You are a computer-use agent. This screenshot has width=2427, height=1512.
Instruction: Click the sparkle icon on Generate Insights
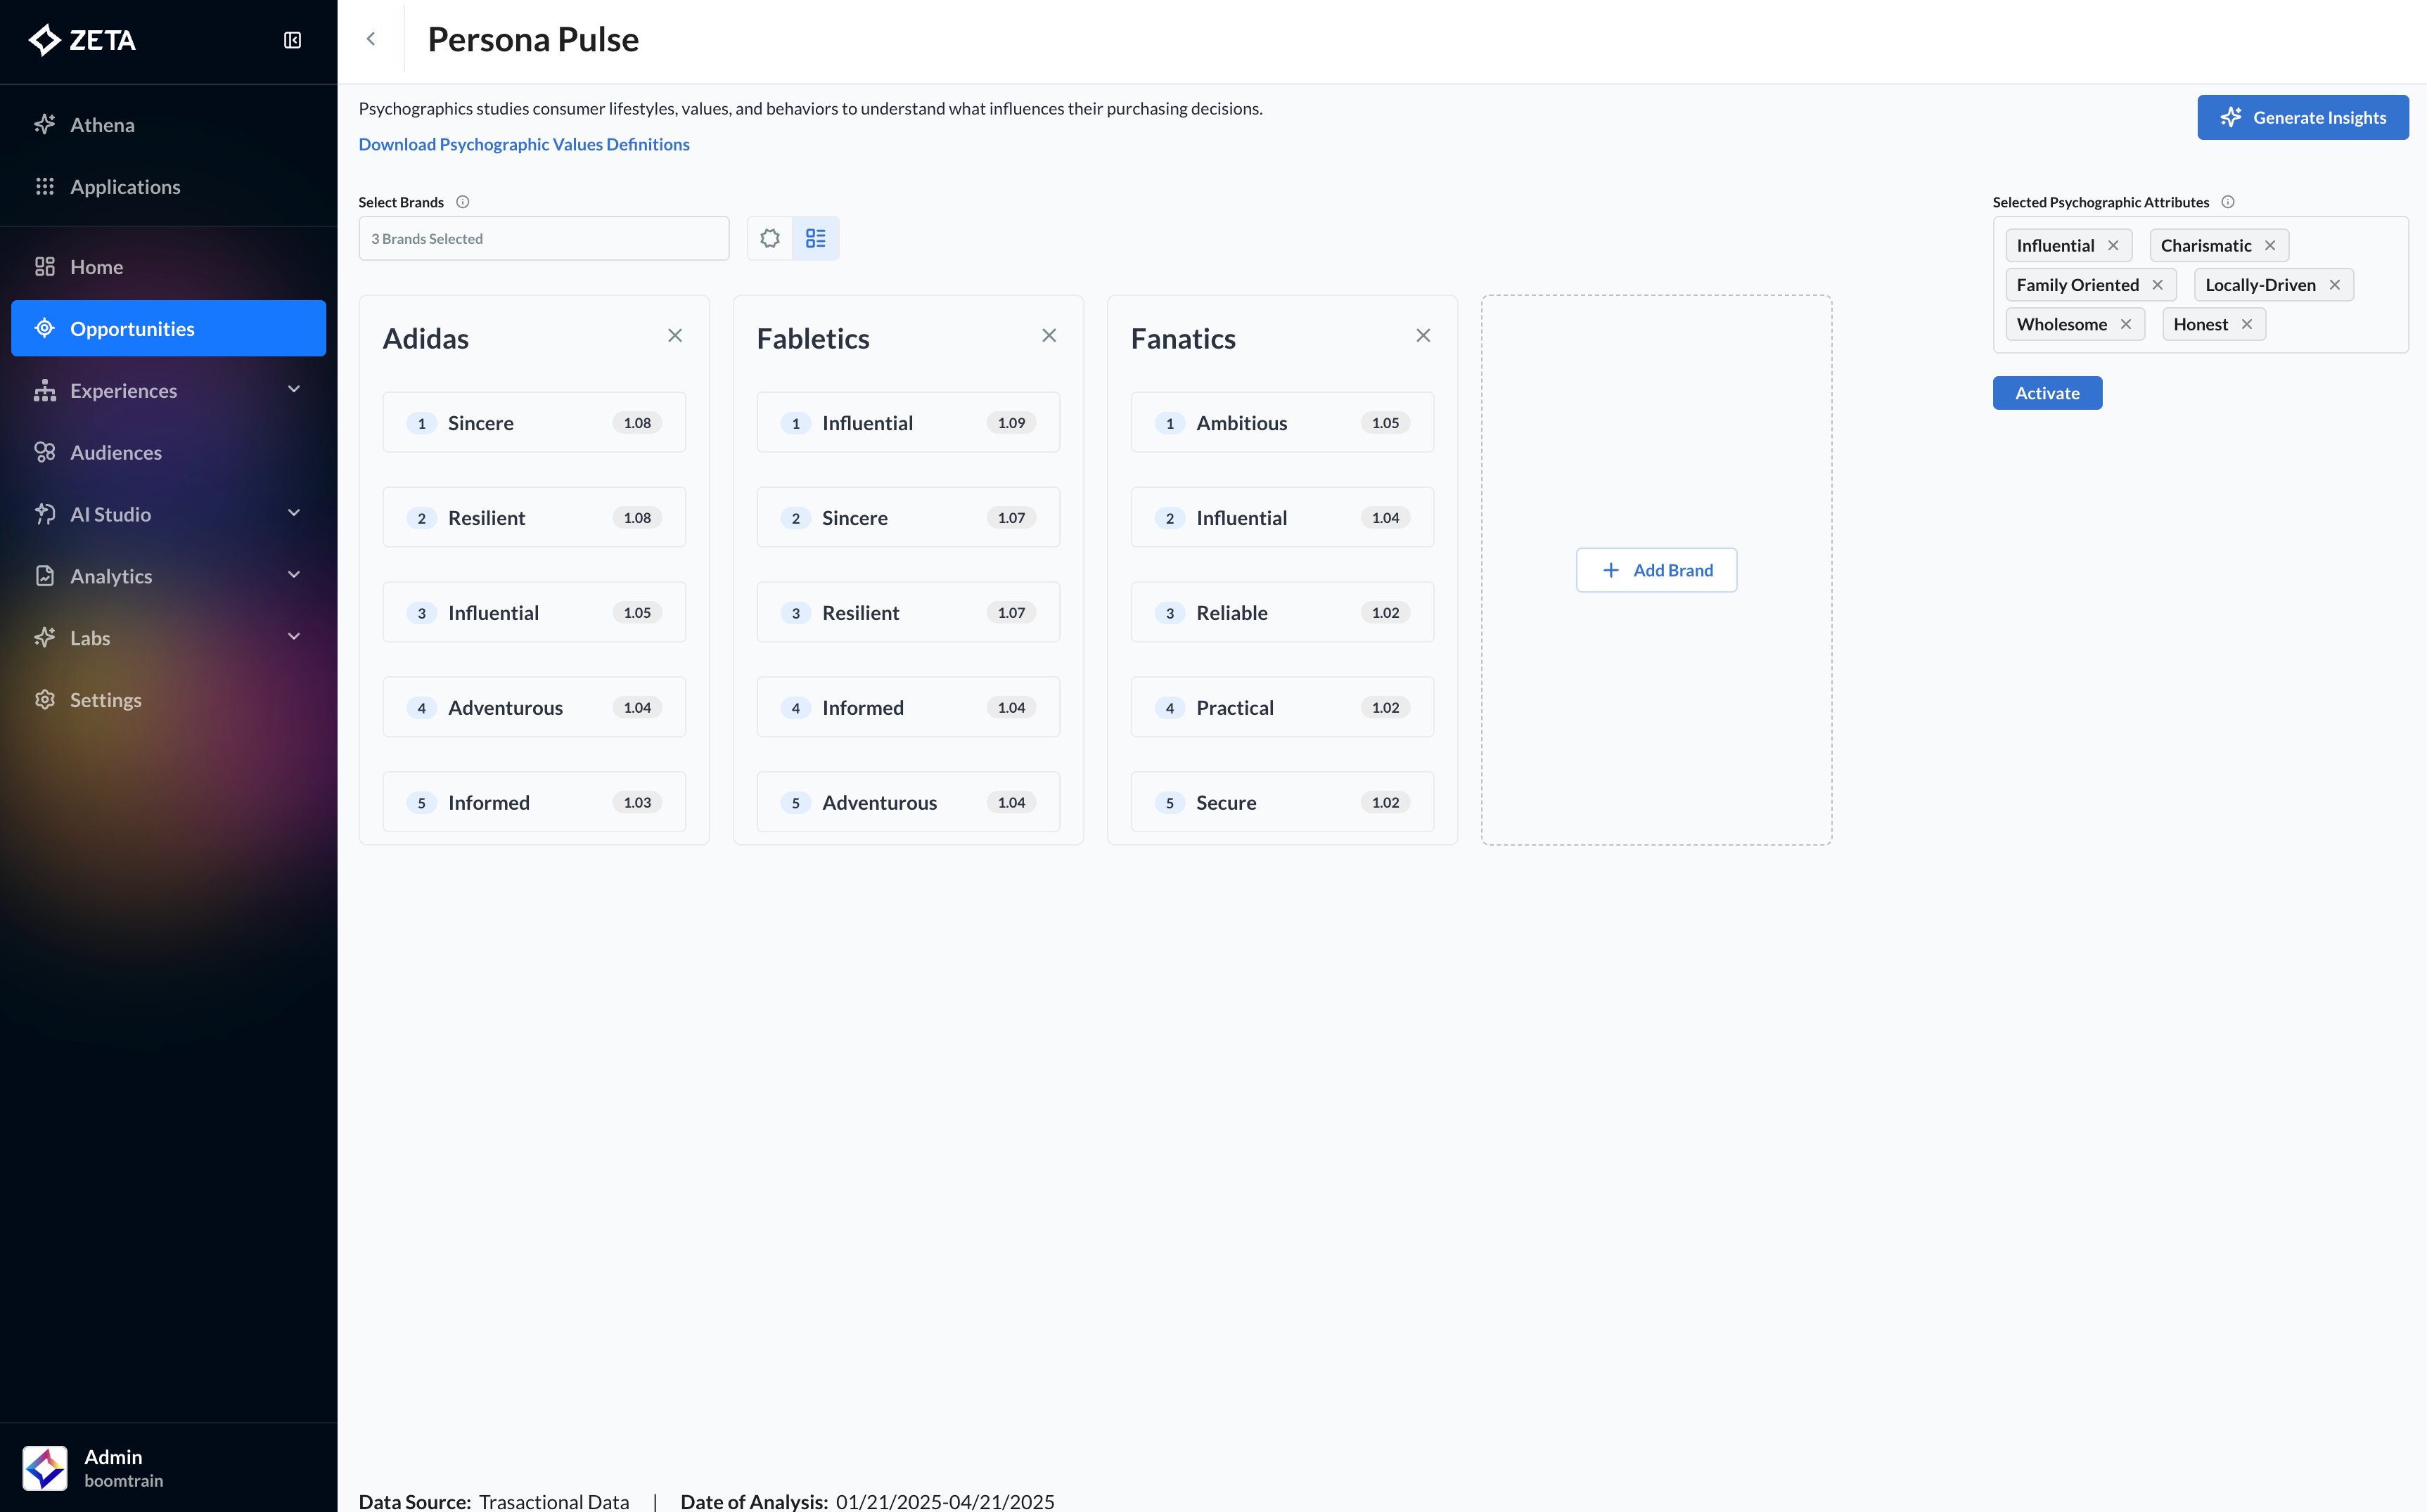click(2231, 118)
